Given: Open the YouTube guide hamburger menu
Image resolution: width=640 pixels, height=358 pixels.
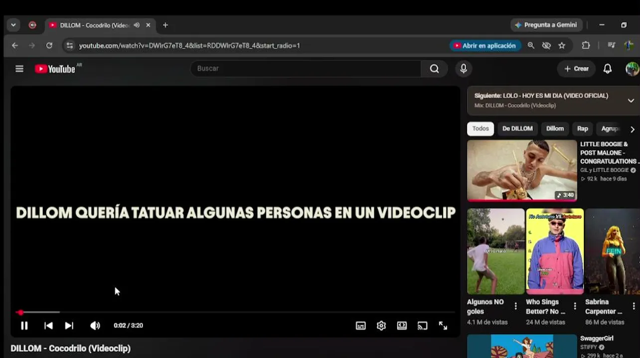Looking at the screenshot, I should 19,69.
